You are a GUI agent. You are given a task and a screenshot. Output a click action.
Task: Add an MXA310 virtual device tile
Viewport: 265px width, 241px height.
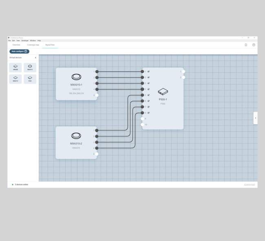pos(30,67)
